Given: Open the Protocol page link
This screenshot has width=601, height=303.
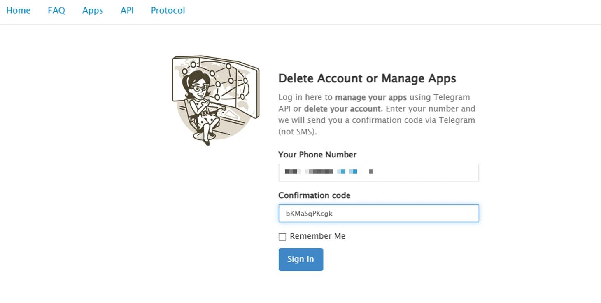Looking at the screenshot, I should [x=168, y=10].
